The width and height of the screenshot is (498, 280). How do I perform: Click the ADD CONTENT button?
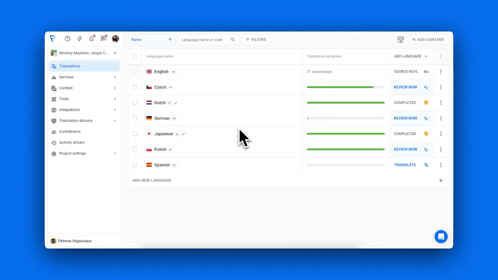pyautogui.click(x=428, y=40)
